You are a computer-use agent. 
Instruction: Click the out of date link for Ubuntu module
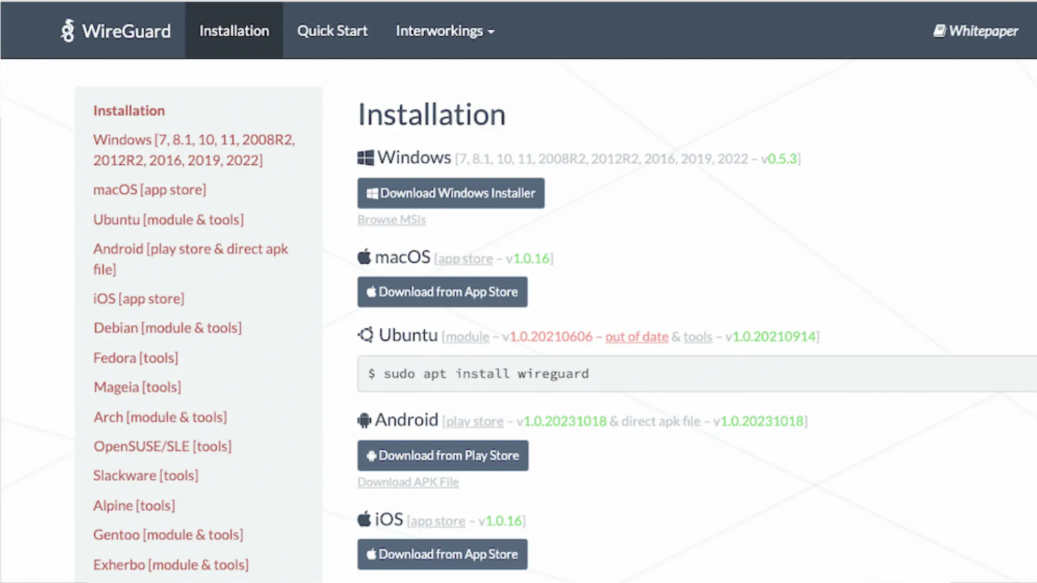pos(636,337)
